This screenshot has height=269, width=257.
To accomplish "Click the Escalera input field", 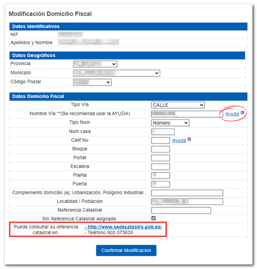I will (161, 167).
